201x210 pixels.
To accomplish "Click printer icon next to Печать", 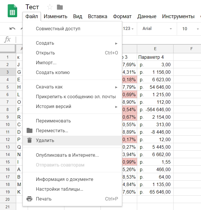I will coord(29,199).
